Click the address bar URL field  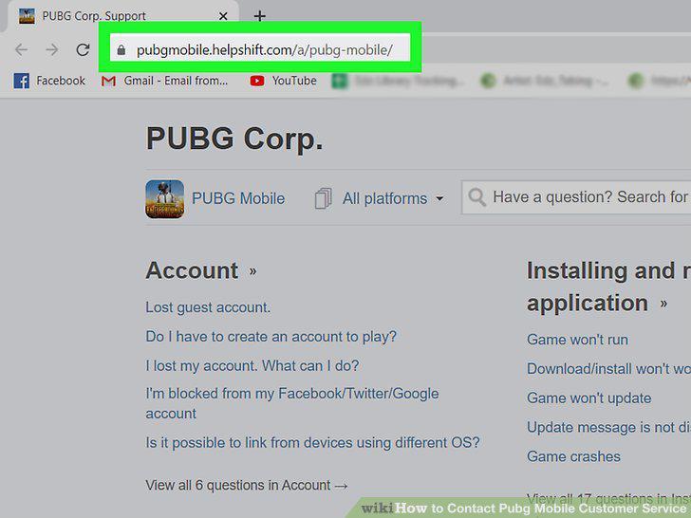pos(260,47)
